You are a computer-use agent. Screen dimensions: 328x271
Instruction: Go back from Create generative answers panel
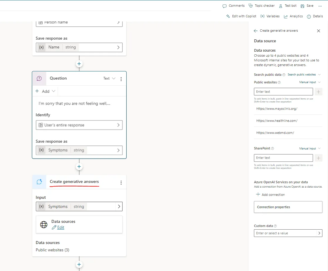tap(255, 31)
